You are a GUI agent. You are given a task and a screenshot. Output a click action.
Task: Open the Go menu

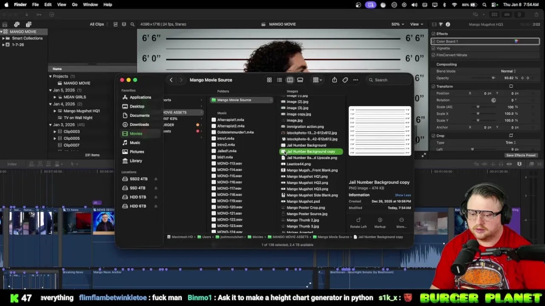point(75,5)
